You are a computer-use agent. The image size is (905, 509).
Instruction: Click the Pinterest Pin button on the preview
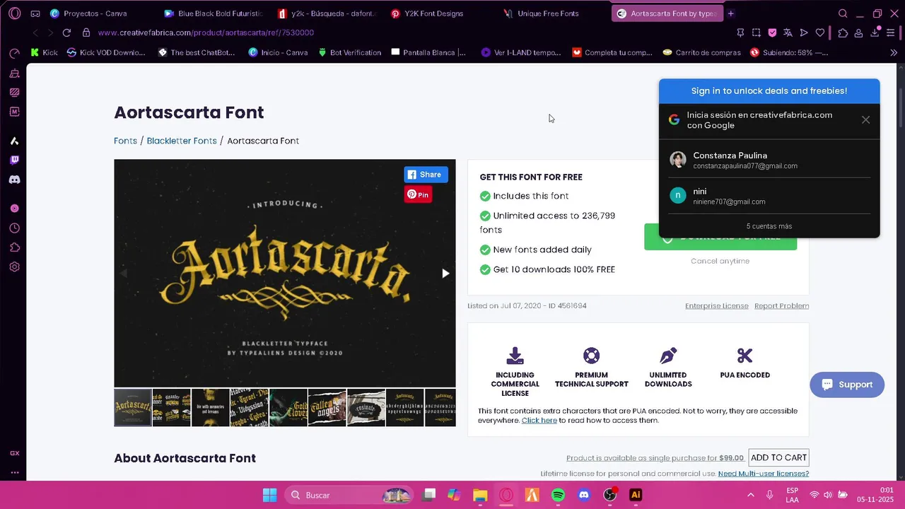[418, 194]
